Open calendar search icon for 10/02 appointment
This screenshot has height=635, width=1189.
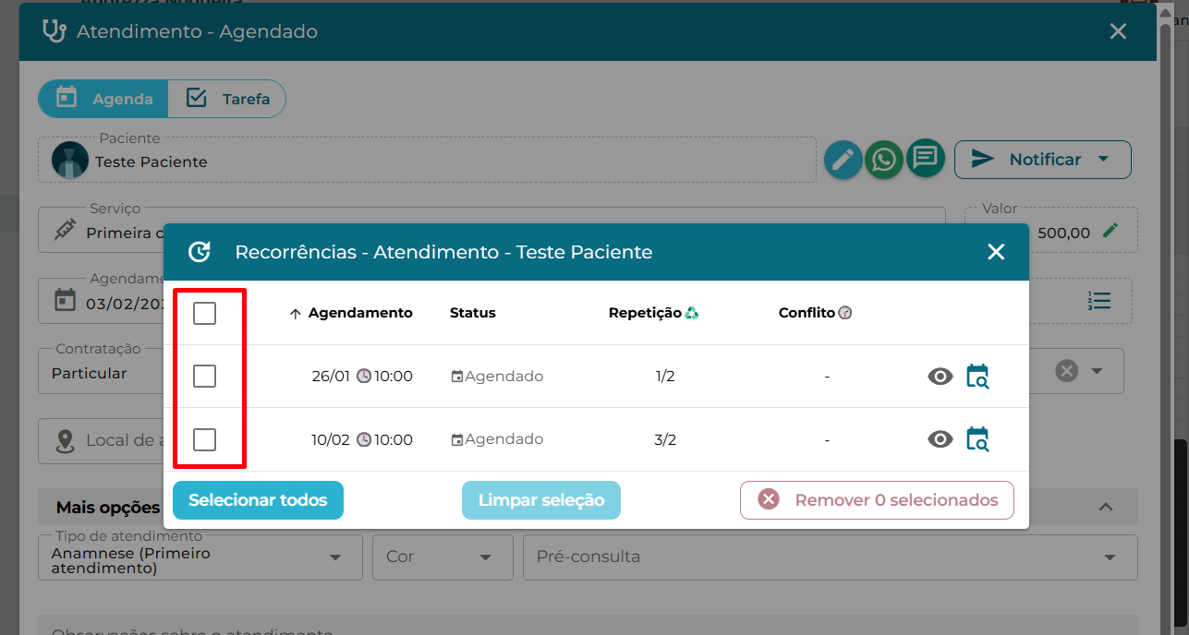click(977, 439)
